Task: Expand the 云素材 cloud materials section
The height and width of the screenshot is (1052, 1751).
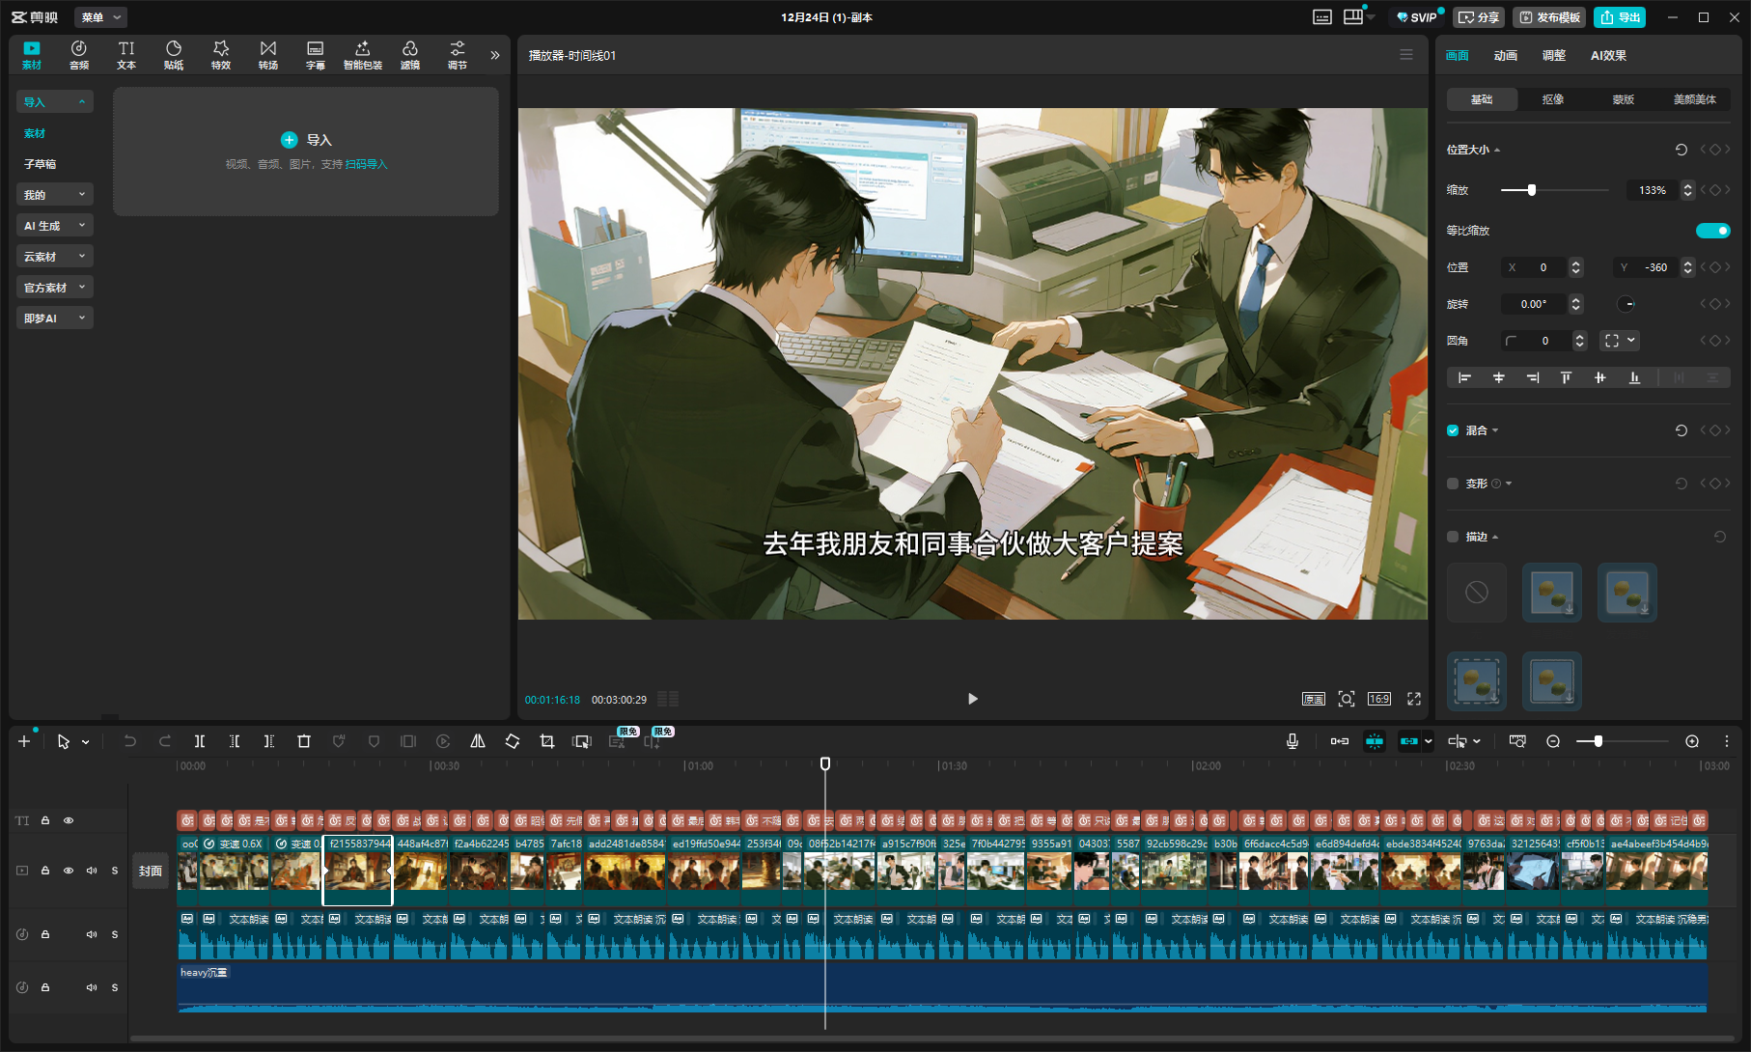Action: pos(54,257)
